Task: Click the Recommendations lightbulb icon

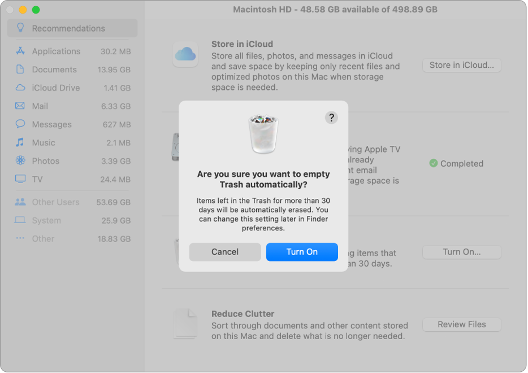Action: coord(20,28)
